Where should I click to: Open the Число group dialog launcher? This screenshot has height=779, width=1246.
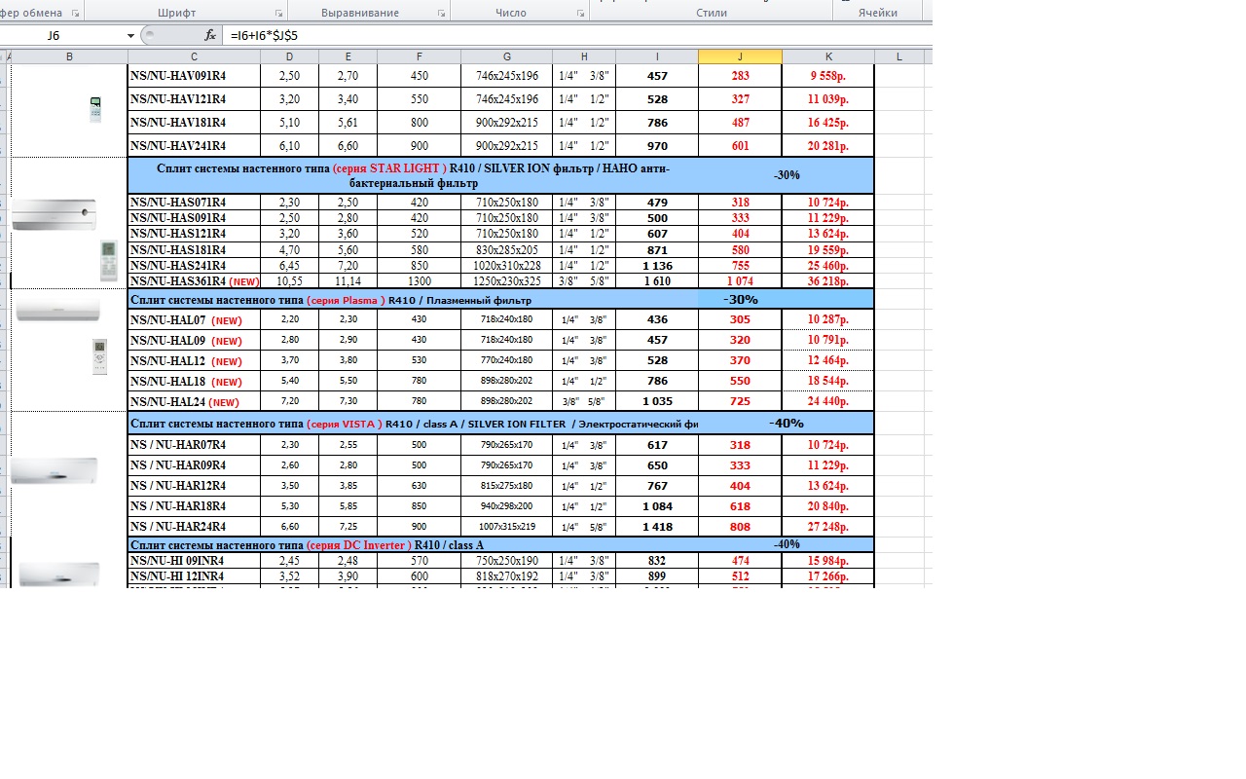[580, 14]
